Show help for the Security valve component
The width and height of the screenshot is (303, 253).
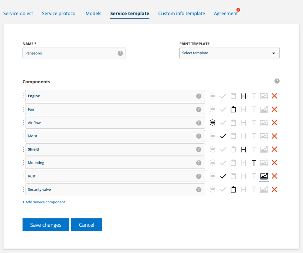coord(199,190)
